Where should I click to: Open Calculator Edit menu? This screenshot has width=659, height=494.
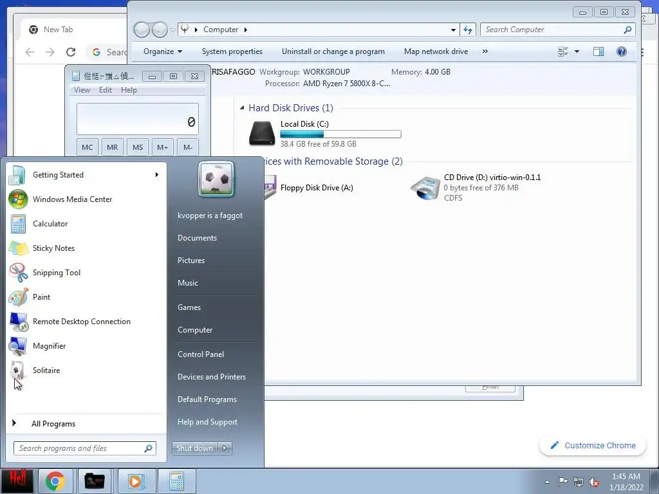pyautogui.click(x=105, y=90)
